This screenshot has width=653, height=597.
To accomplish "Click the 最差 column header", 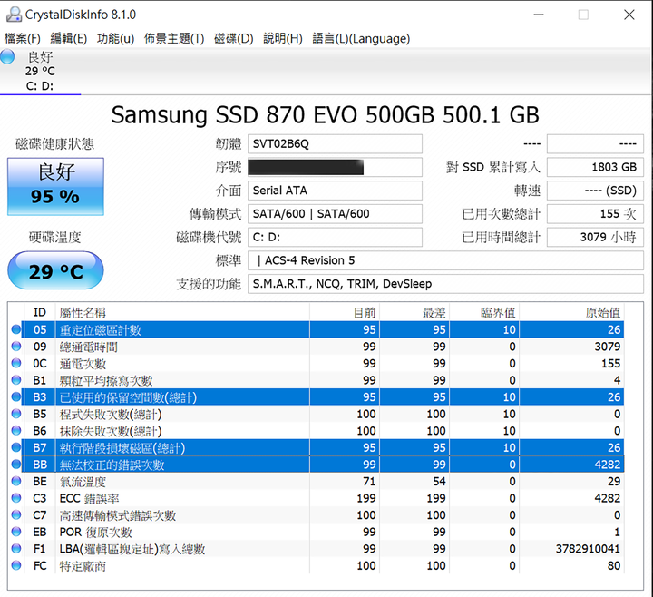I will click(x=414, y=312).
